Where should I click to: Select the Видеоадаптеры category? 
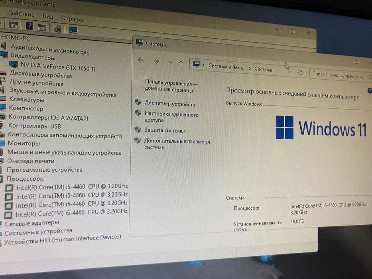coord(33,57)
